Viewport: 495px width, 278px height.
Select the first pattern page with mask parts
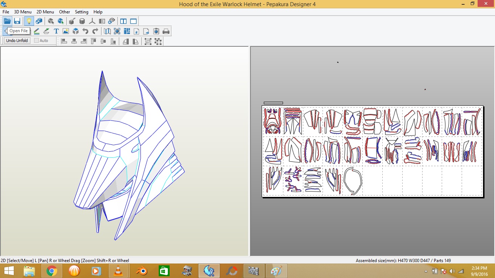[x=273, y=121]
